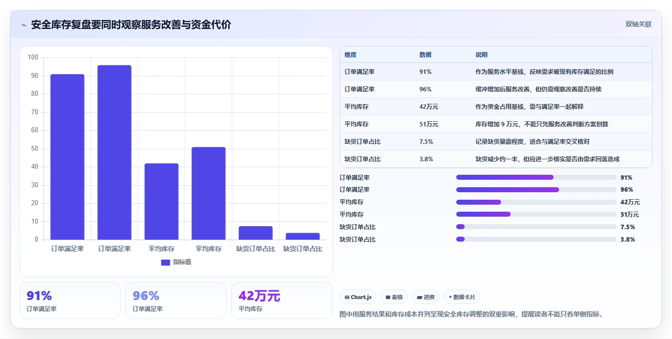Click the 数据 table column header
The height and width of the screenshot is (339, 672).
coord(425,55)
